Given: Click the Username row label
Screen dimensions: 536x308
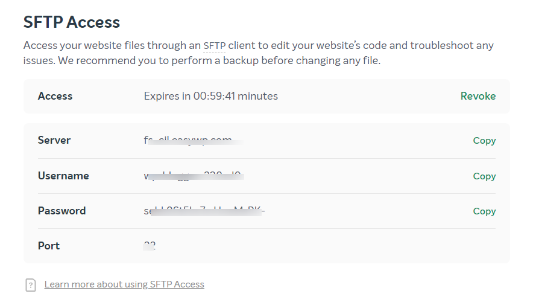Looking at the screenshot, I should point(63,176).
